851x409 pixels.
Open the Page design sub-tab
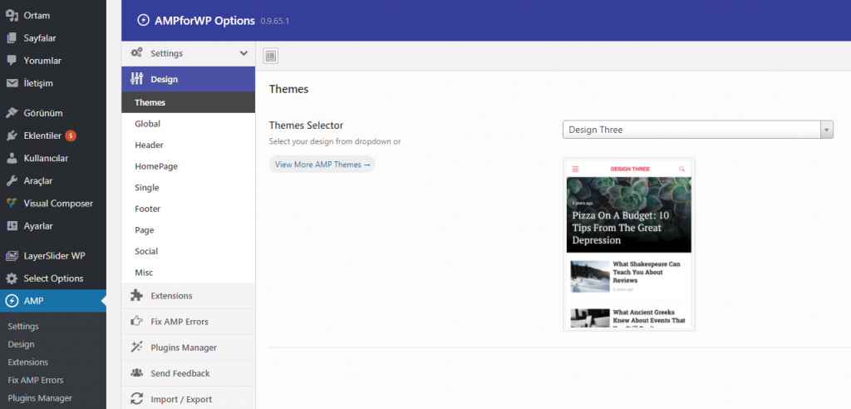(189, 229)
